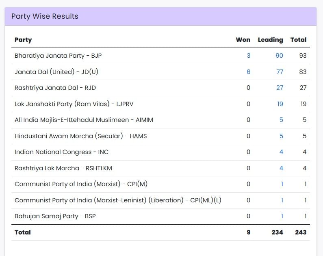Select 'All India Majlis-E-Ittehadul Muslimeen - AIMIM' name
This screenshot has width=323, height=256.
click(84, 120)
